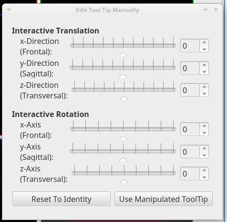Open the window menu arrow in the title bar
This screenshot has height=222, width=227.
click(x=9, y=10)
